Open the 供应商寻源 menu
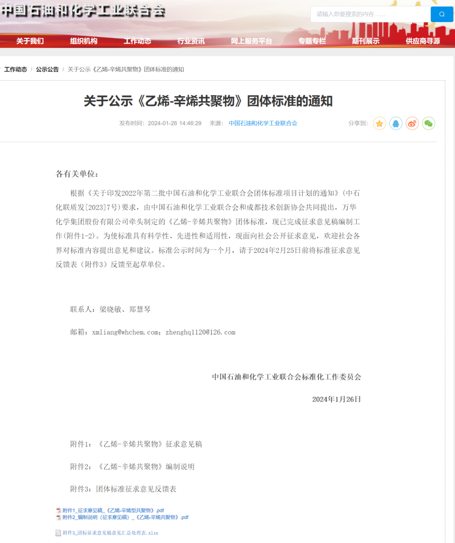This screenshot has height=543, width=455. click(x=423, y=41)
